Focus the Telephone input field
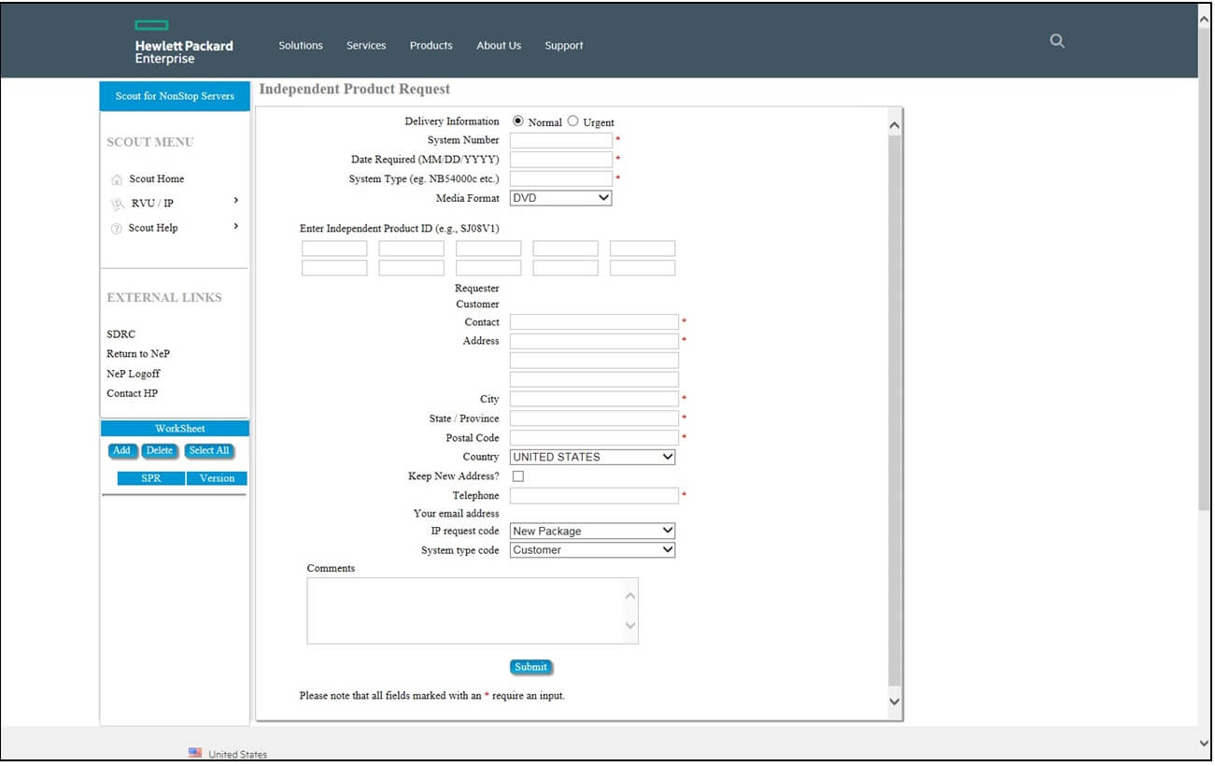 [594, 496]
